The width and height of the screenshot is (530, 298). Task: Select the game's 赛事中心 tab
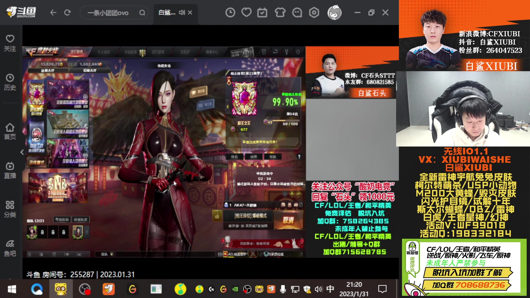(212, 52)
